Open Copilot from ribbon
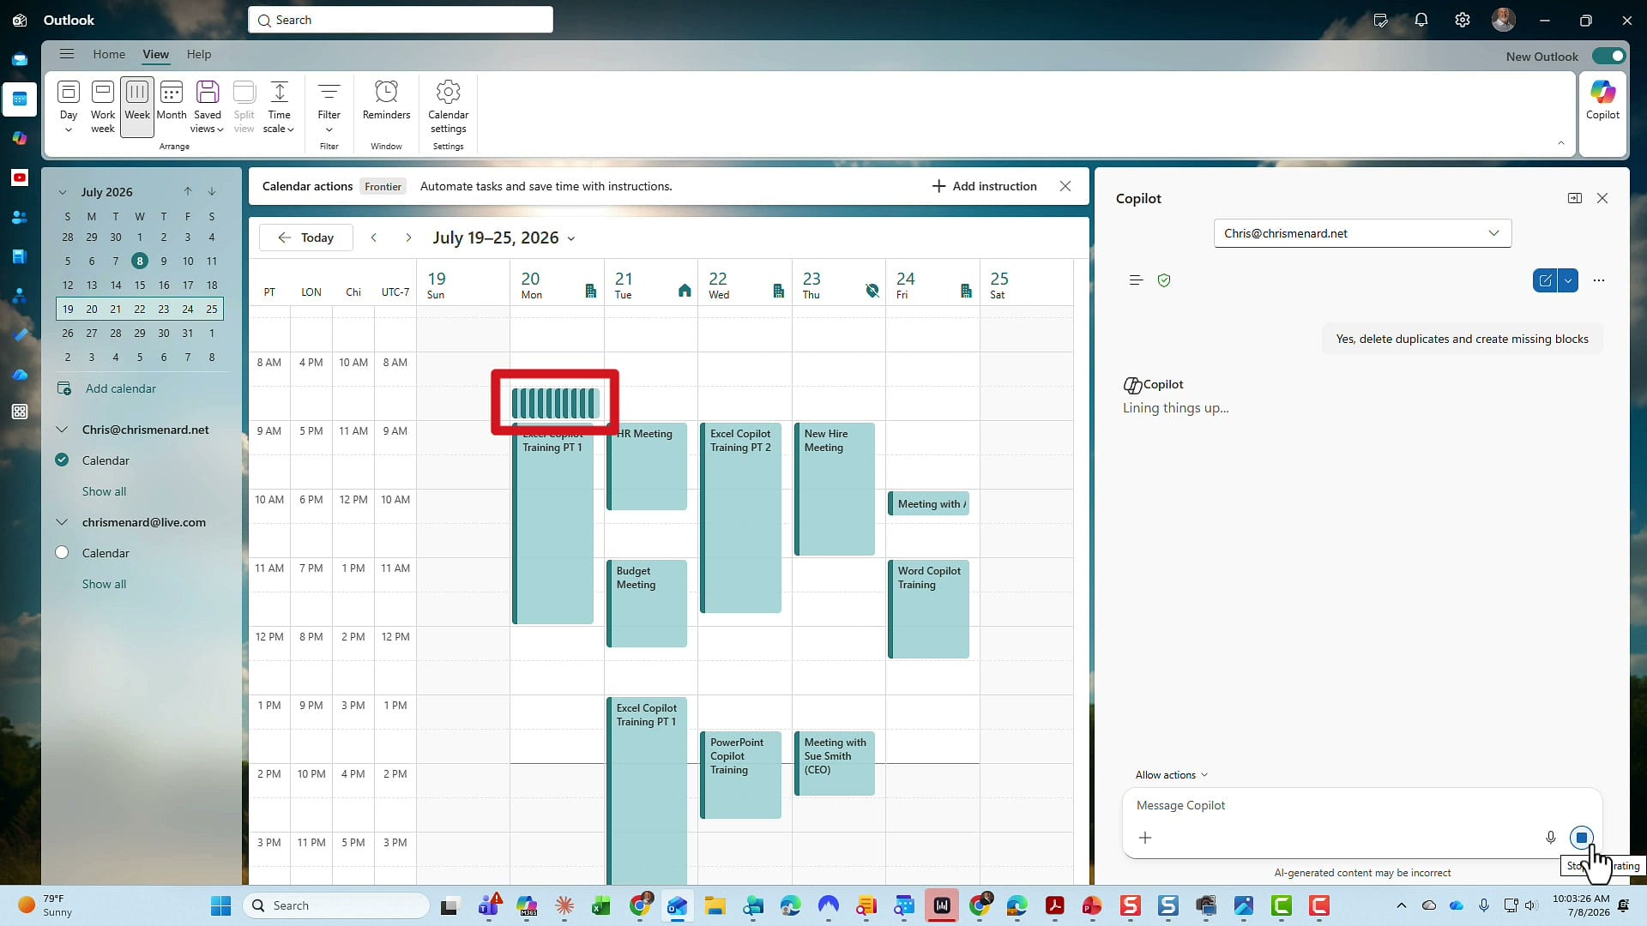This screenshot has height=926, width=1647. [x=1602, y=100]
